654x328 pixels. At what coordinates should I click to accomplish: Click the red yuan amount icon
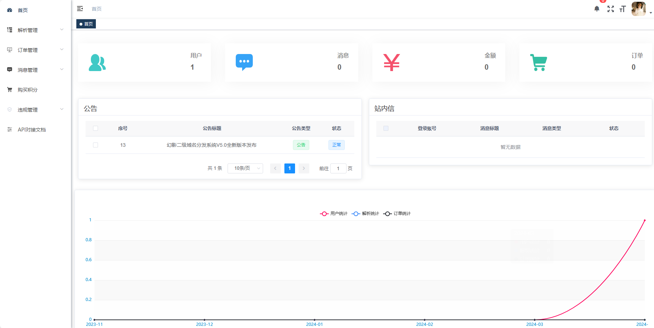pyautogui.click(x=392, y=63)
